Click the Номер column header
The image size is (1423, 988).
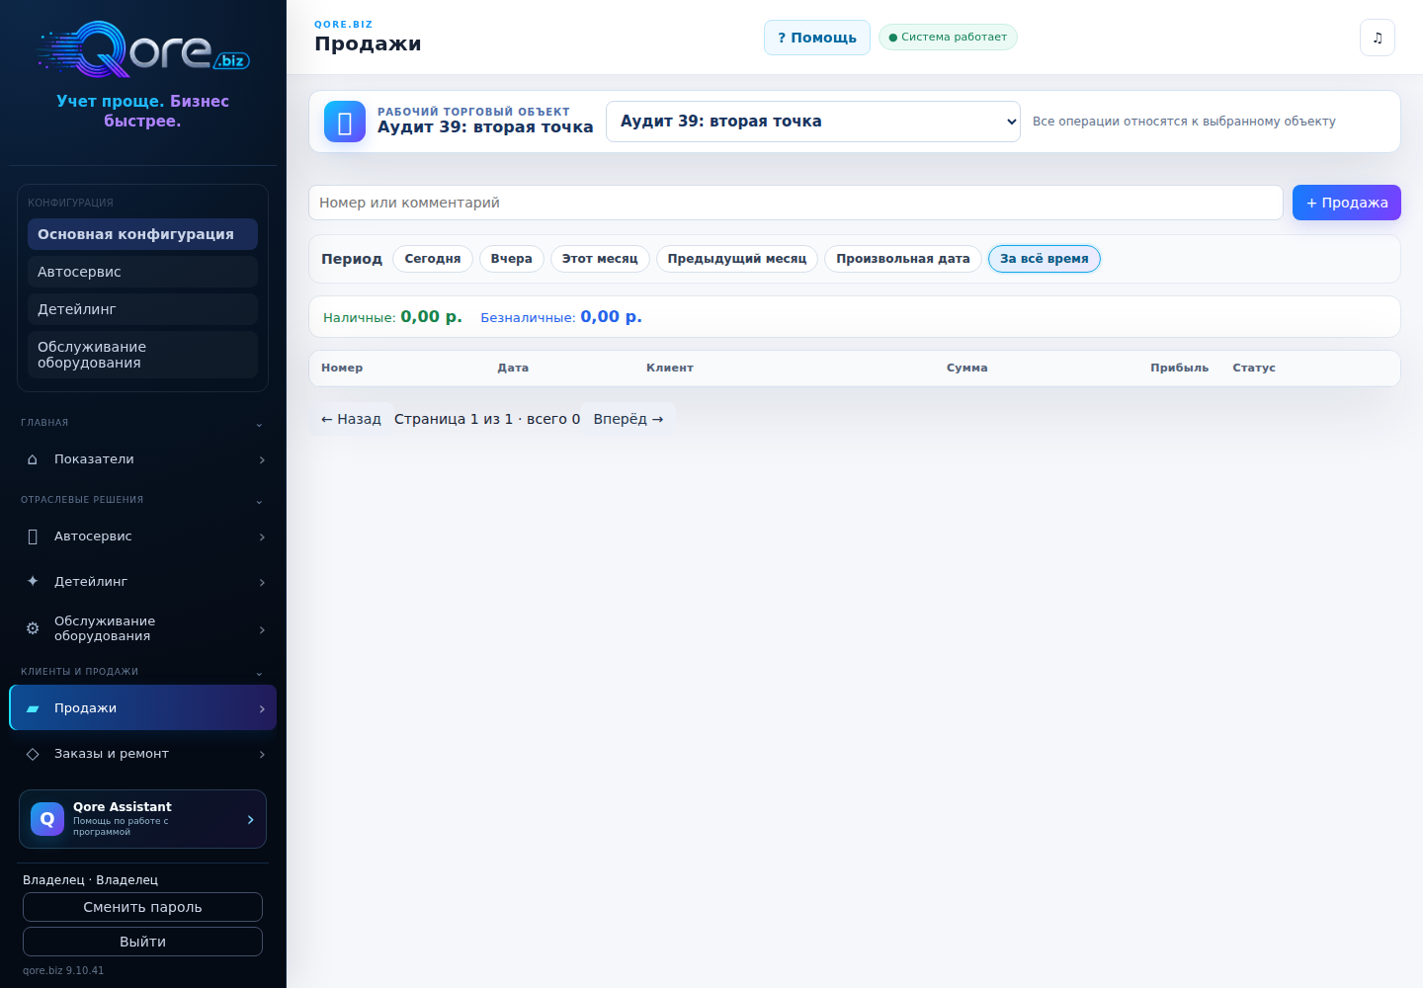pos(342,368)
